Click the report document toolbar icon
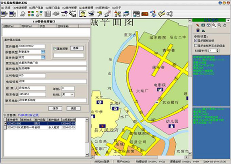 coord(136,14)
